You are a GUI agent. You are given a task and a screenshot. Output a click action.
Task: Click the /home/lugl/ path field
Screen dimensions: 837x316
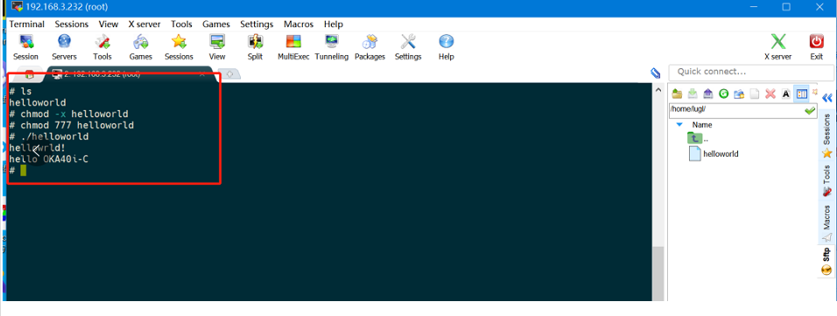pos(736,110)
